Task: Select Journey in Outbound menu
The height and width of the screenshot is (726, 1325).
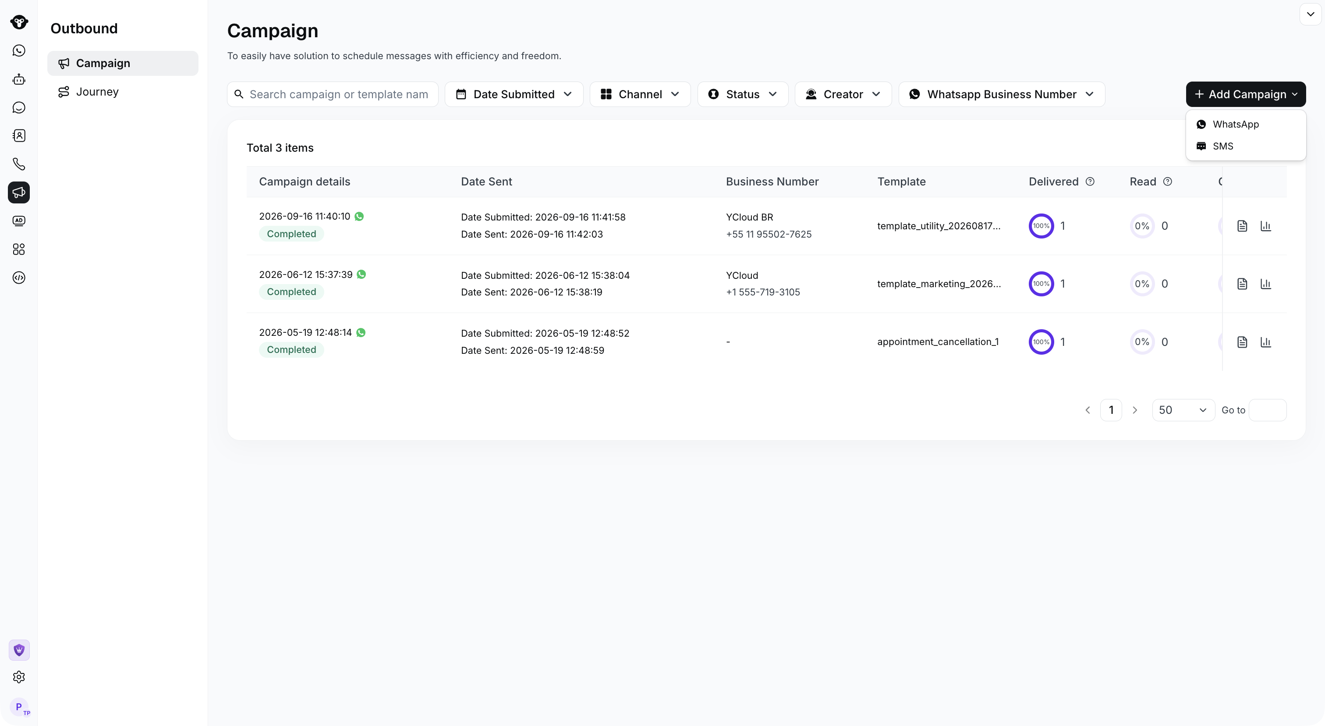Action: pyautogui.click(x=122, y=92)
